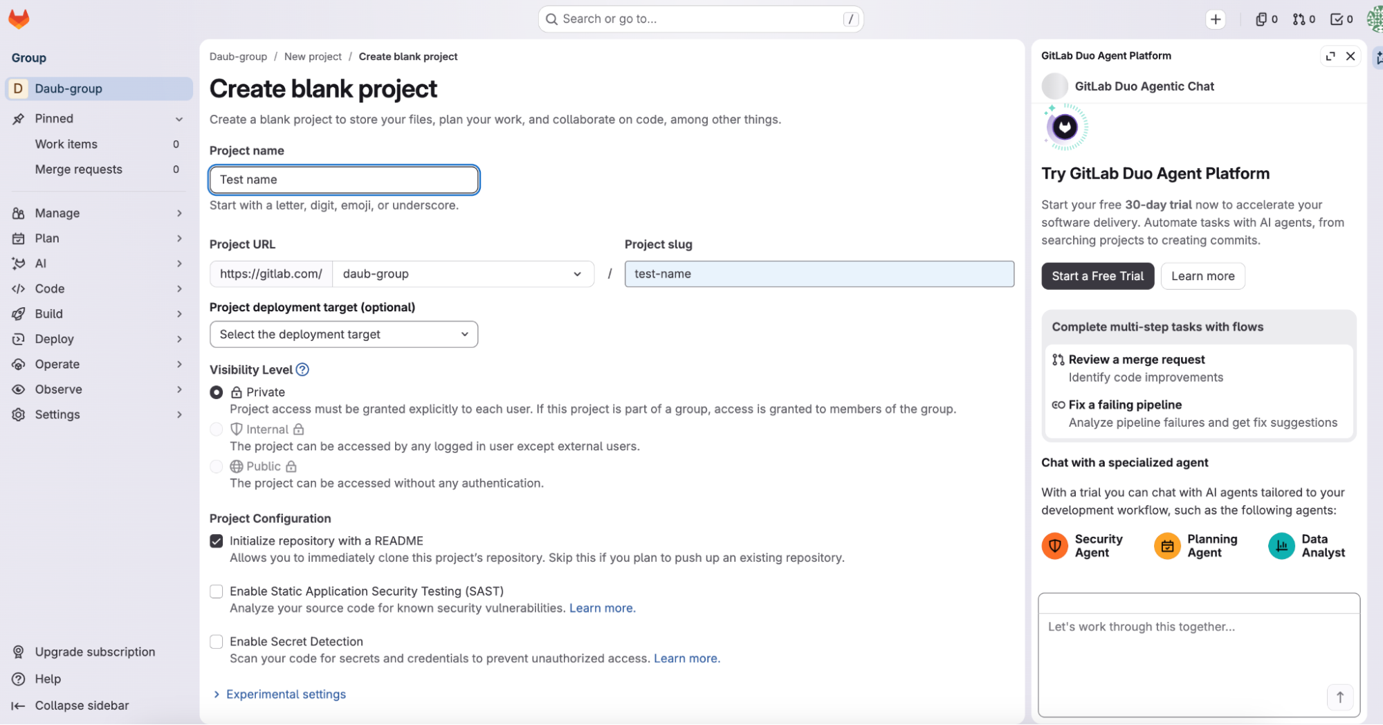The height and width of the screenshot is (725, 1383).
Task: Focus the Project slug input field
Action: 819,274
